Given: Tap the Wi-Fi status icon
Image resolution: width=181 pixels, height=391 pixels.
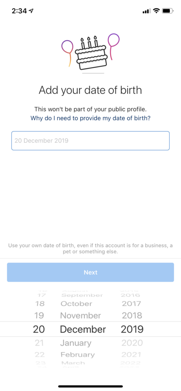Looking at the screenshot, I should click(156, 11).
